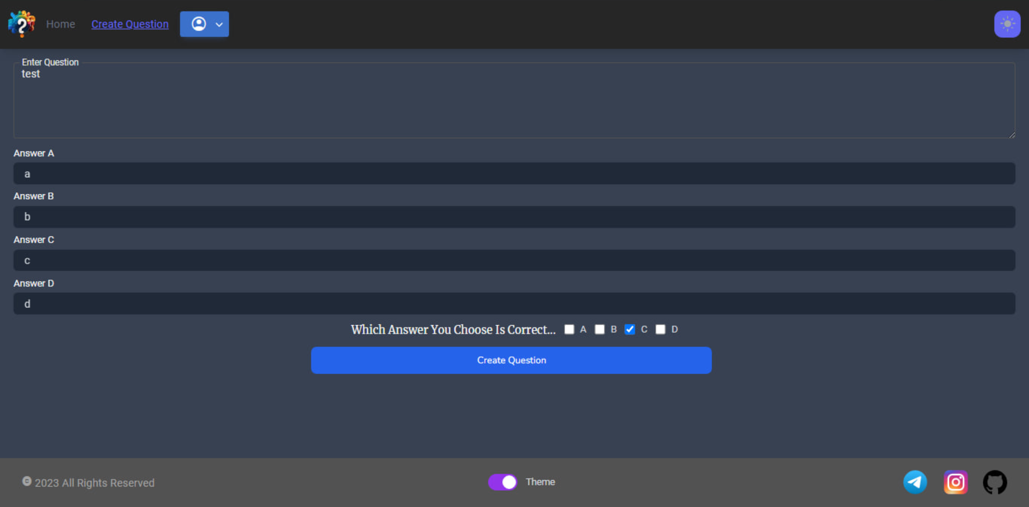Grab the question textarea resize handle
Screen dimensions: 1029x507
tap(1012, 135)
